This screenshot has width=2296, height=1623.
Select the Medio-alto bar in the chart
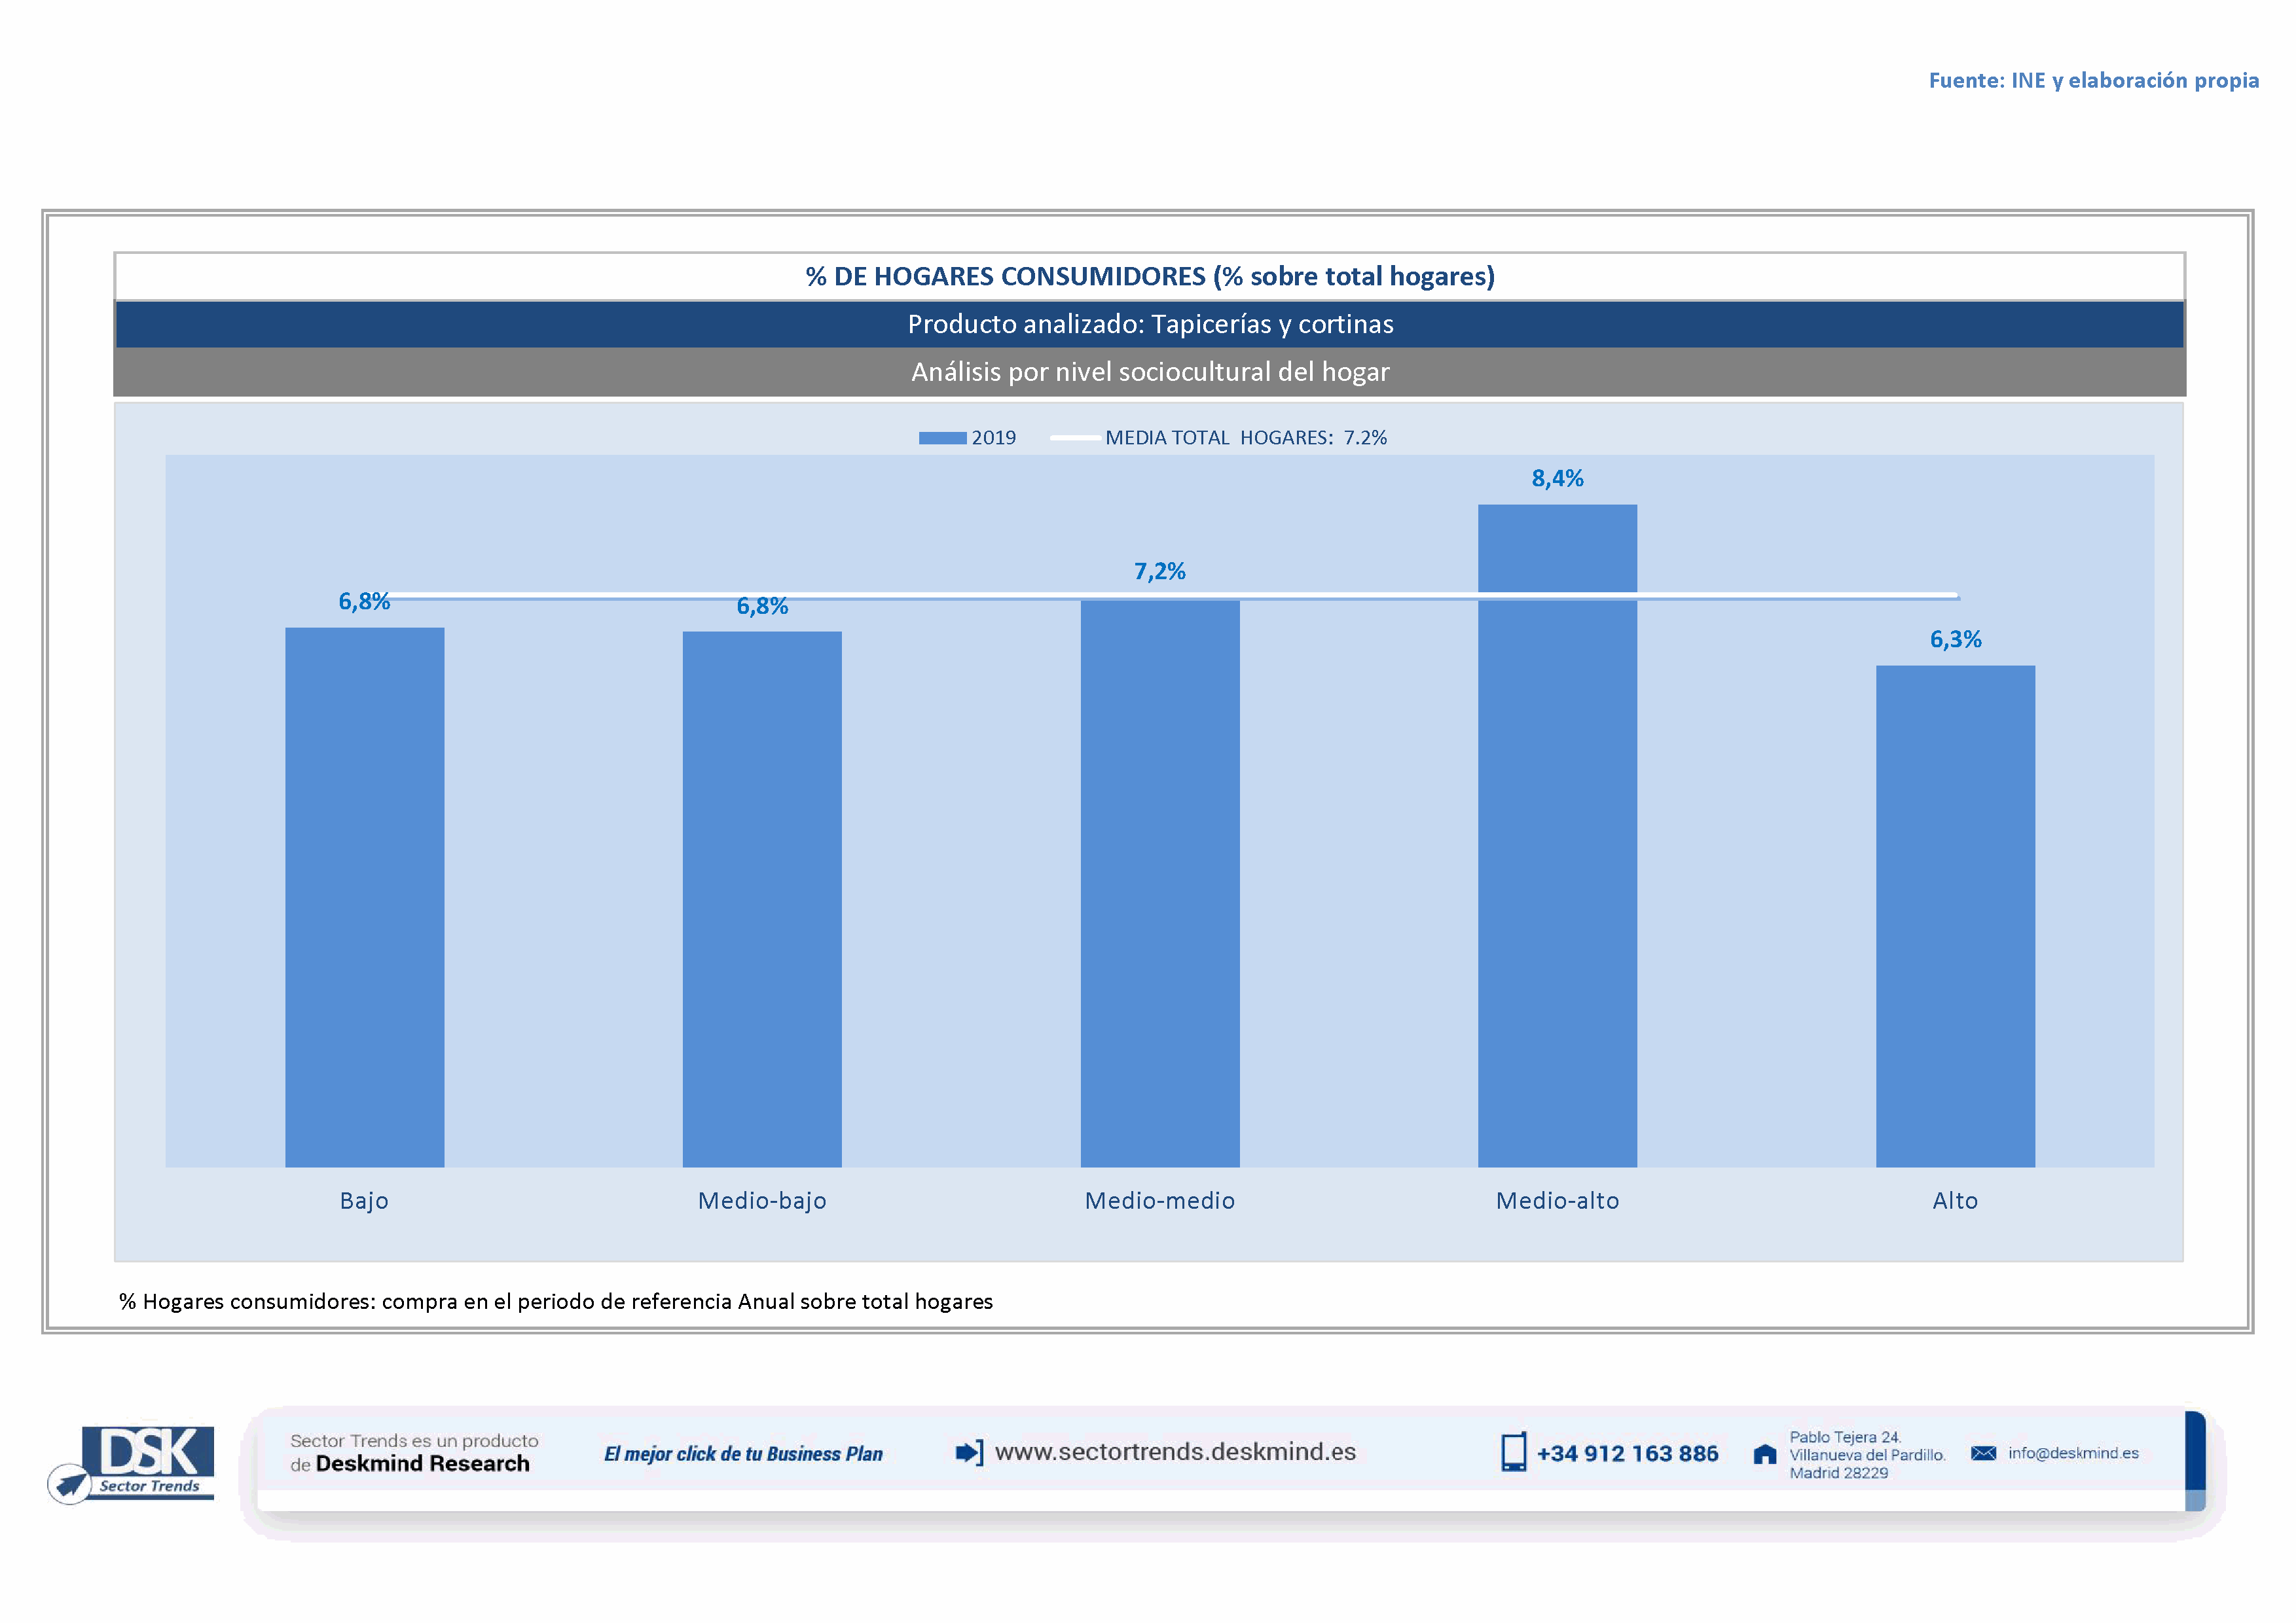click(1557, 836)
